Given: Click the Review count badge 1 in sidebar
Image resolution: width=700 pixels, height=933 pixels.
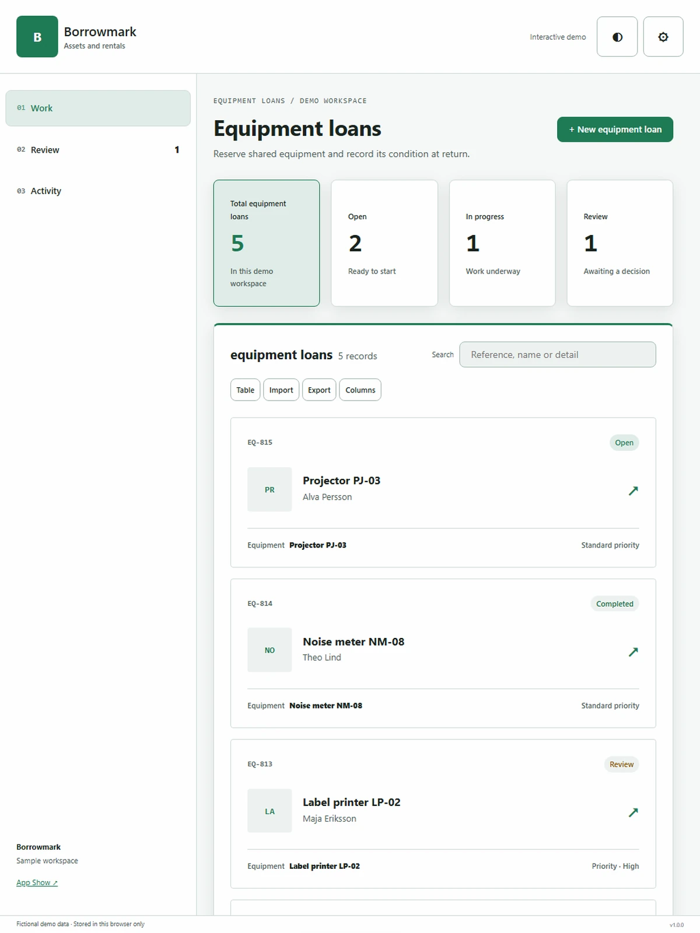Looking at the screenshot, I should tap(177, 150).
